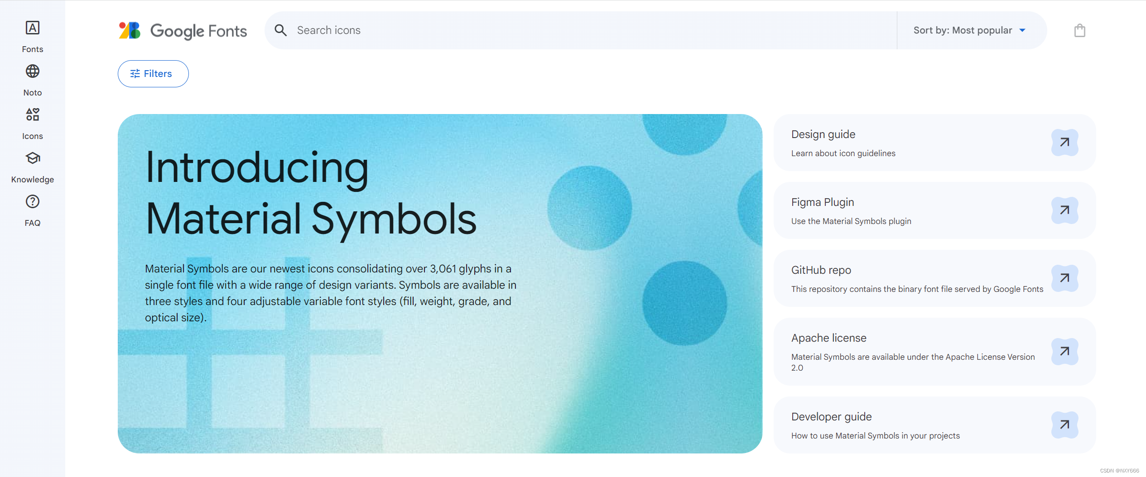Click the Icons sidebar icon

[32, 114]
